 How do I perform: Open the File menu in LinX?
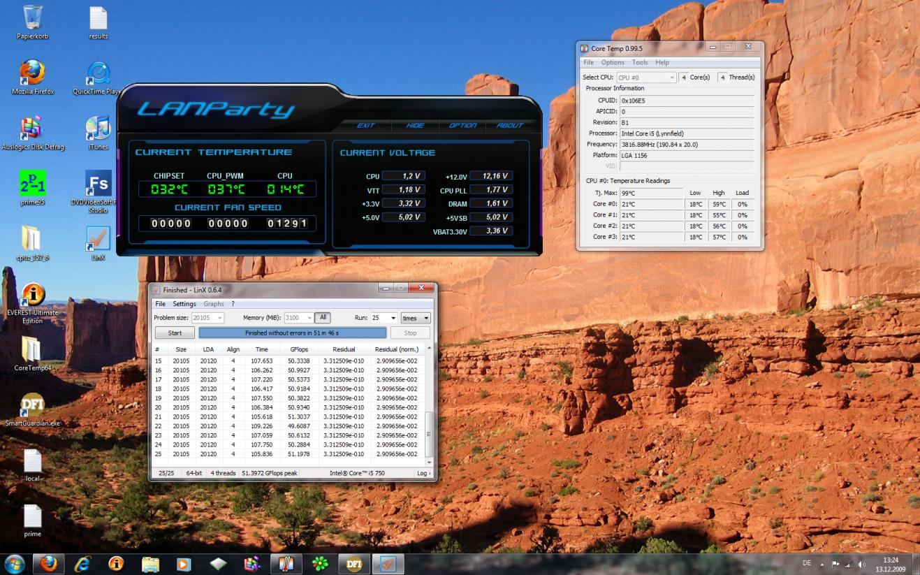[x=160, y=304]
